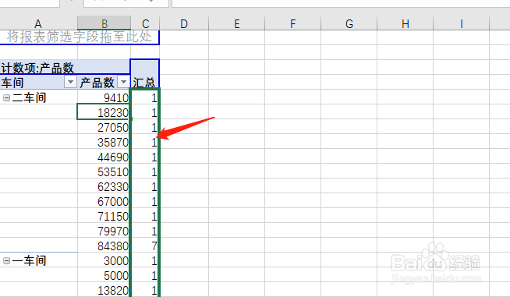Select cell with value 53510
Image resolution: width=510 pixels, height=297 pixels.
coord(104,171)
